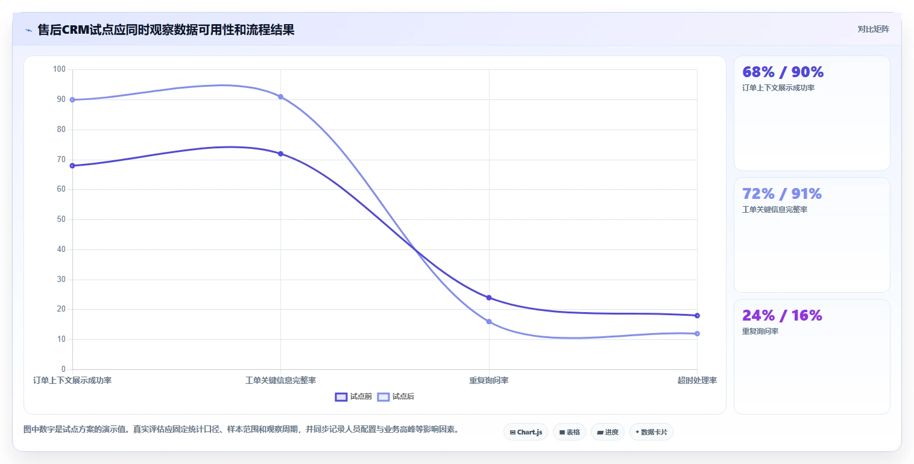This screenshot has height=464, width=914.
Task: Click x-axis label 超时处理率
Action: point(697,380)
